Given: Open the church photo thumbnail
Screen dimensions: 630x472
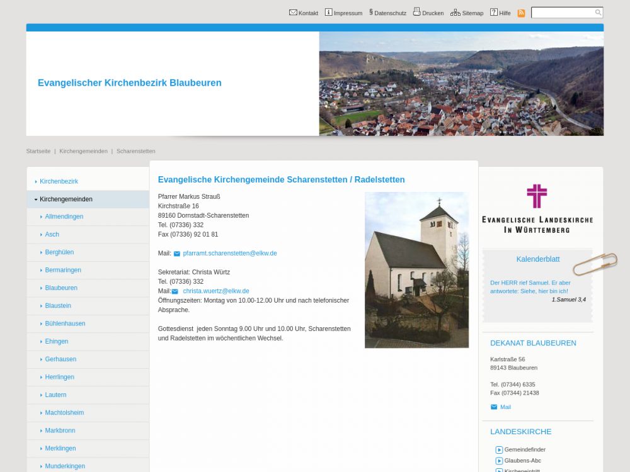Looking at the screenshot, I should pos(416,270).
